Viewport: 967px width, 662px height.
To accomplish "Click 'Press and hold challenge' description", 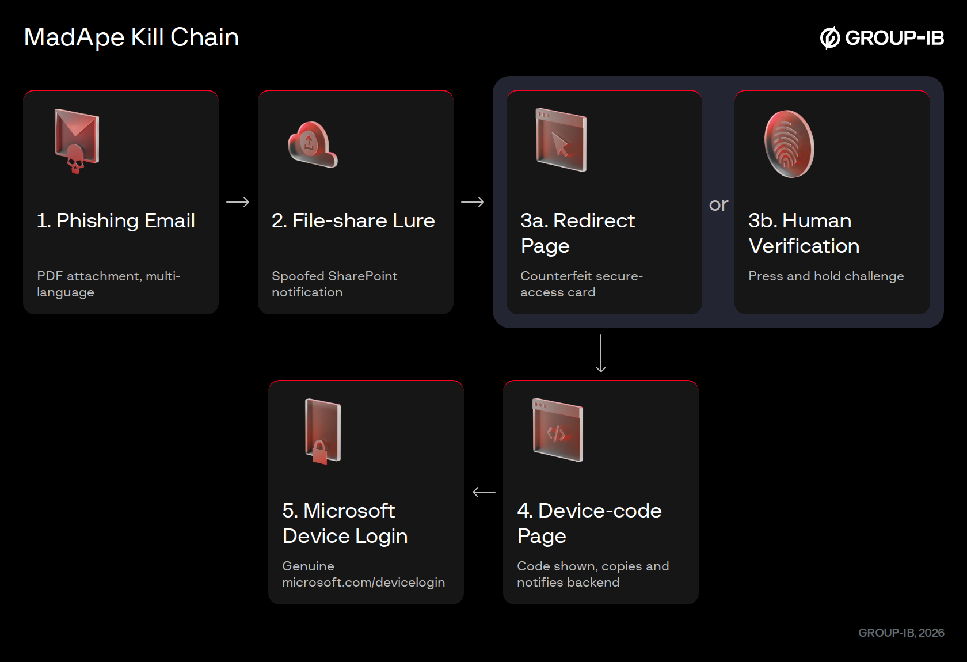I will click(826, 276).
